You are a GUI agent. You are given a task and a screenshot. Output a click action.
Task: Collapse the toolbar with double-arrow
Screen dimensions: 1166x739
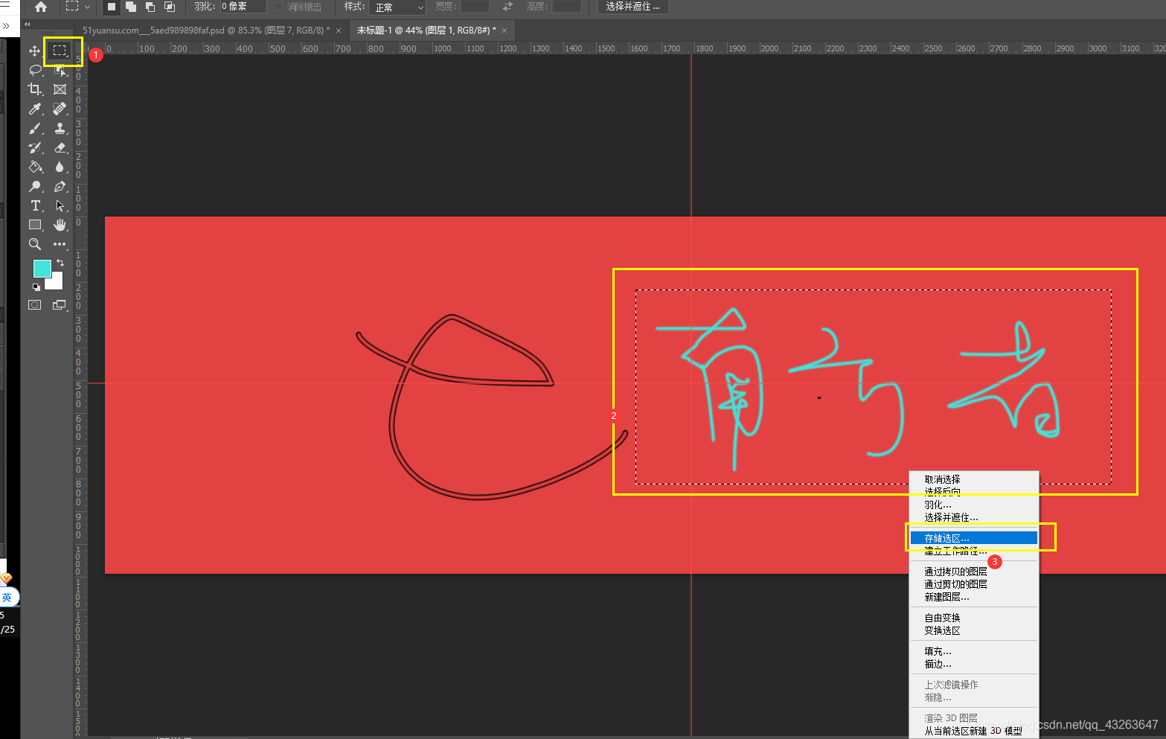pyautogui.click(x=28, y=25)
